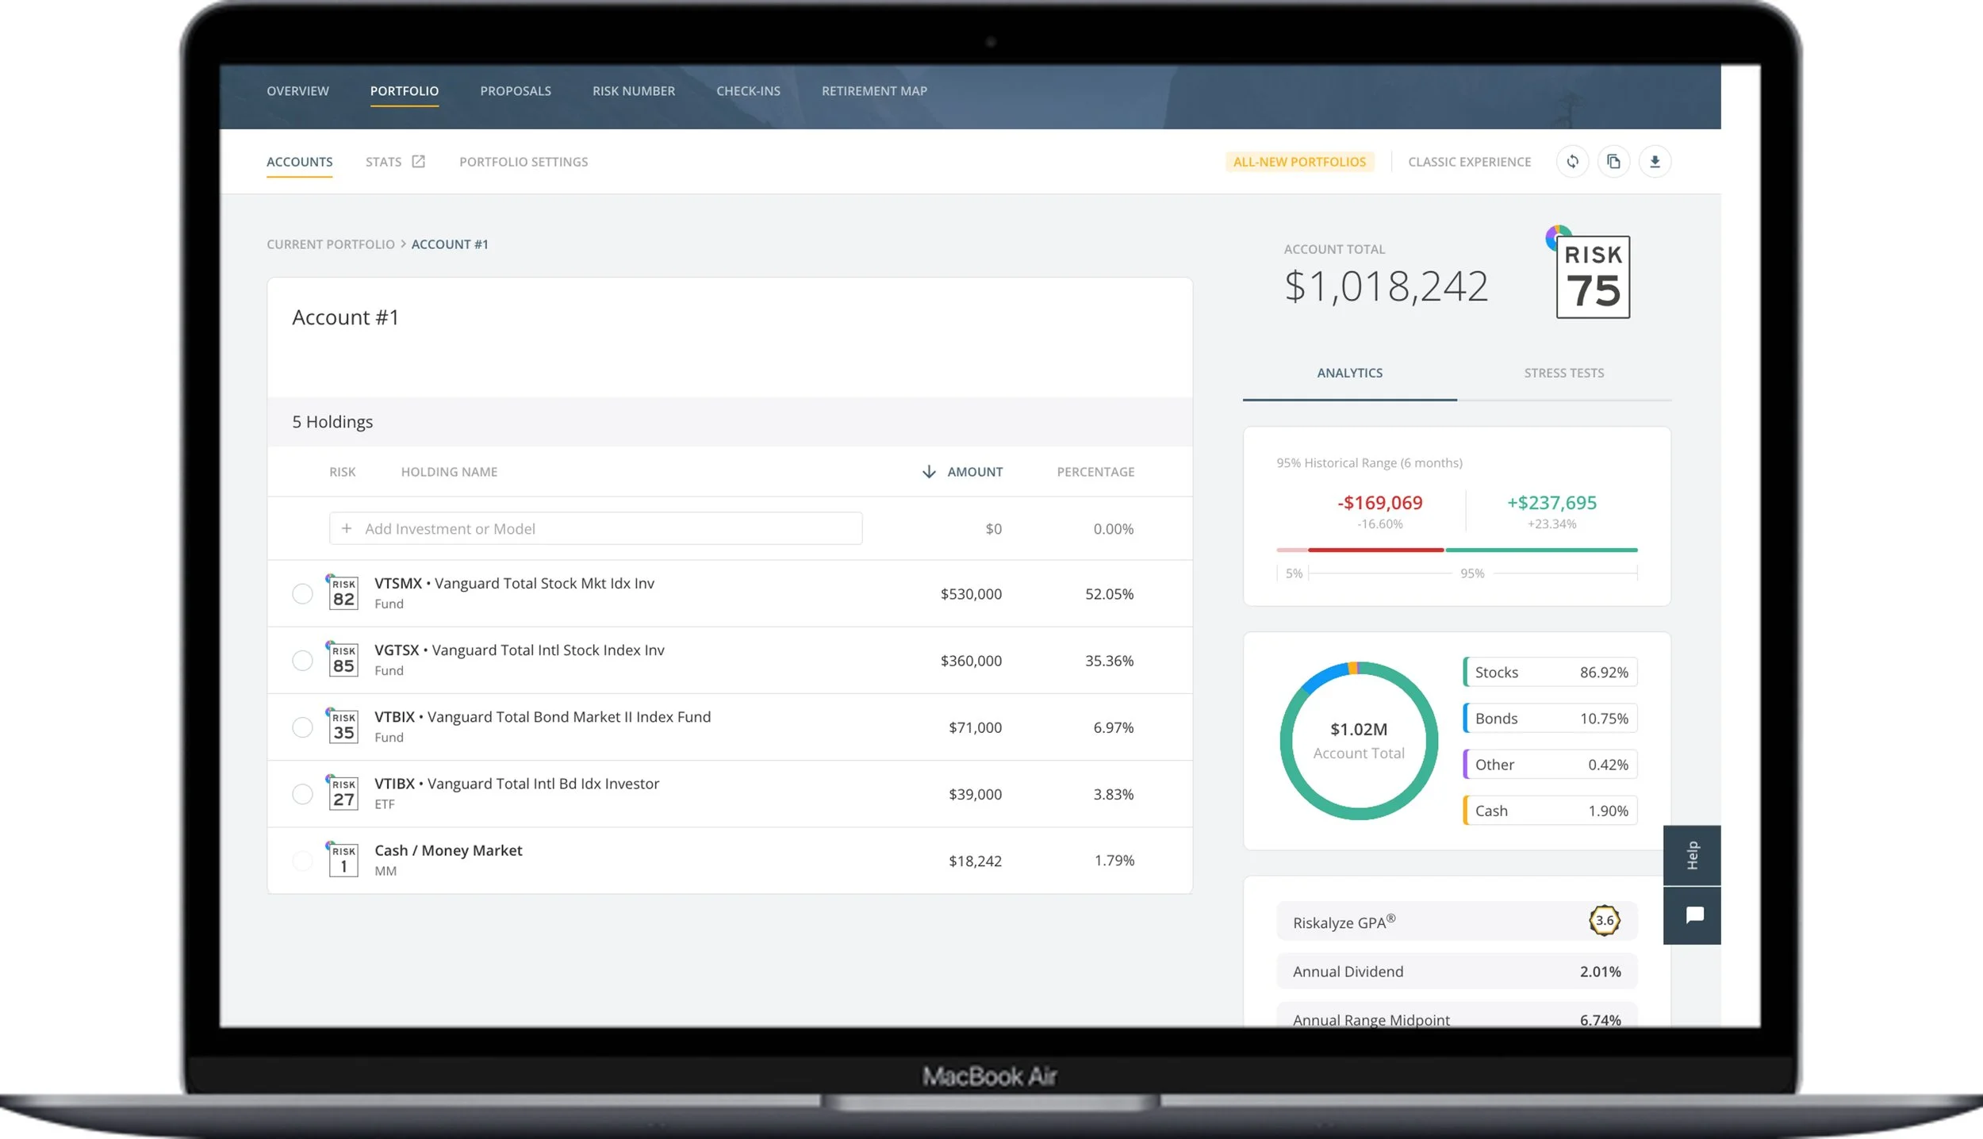Select the VTIBX holding radio button
1983x1139 pixels.
(302, 794)
